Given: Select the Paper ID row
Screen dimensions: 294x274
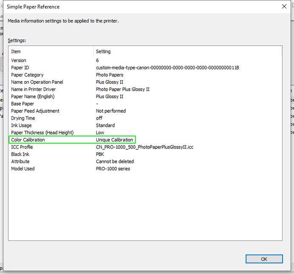Looking at the screenshot, I should pyautogui.click(x=145, y=68).
